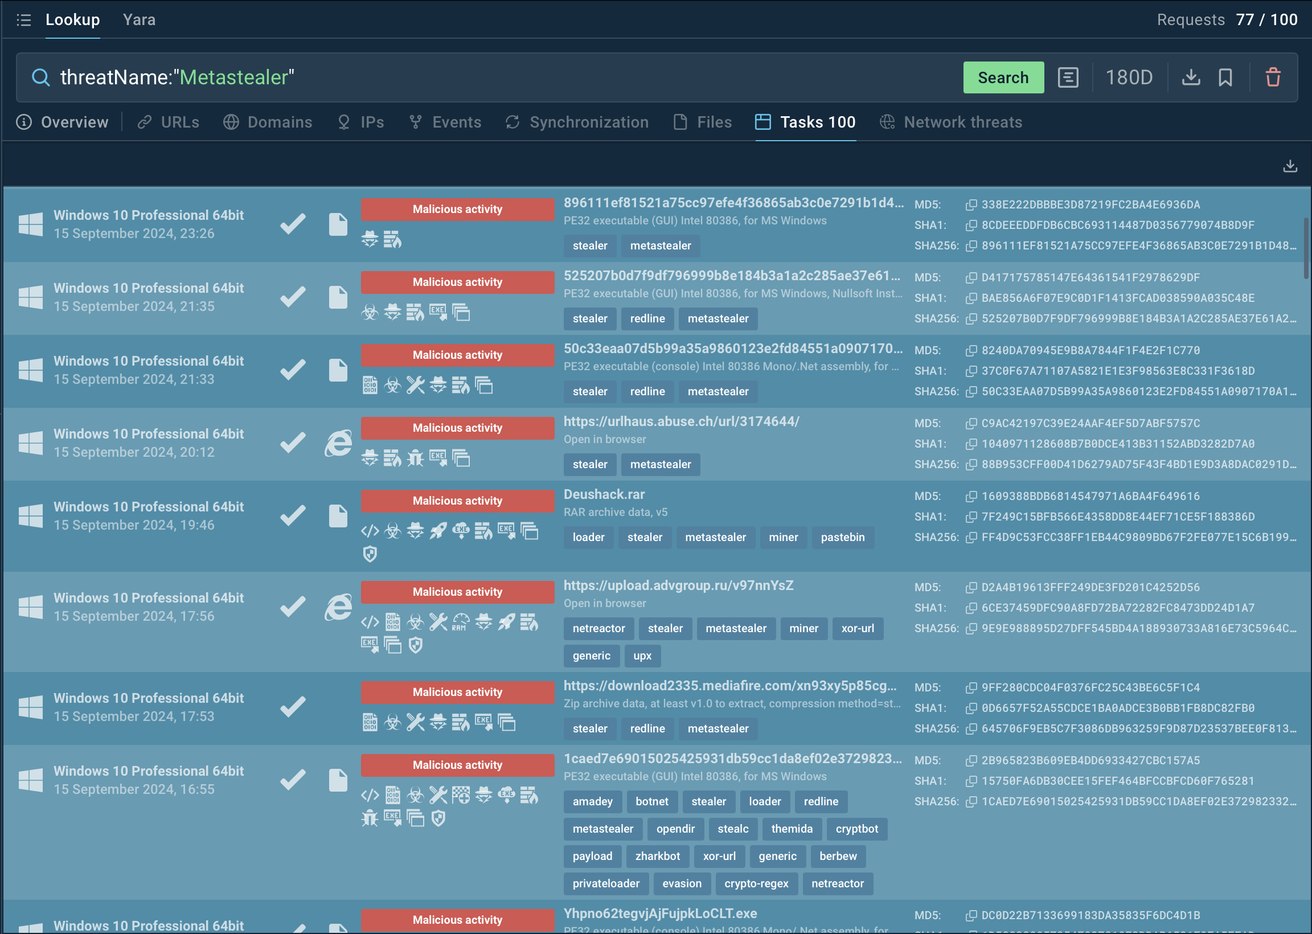This screenshot has height=934, width=1312.
Task: Click the file icon of the 23:26 task
Action: [338, 224]
